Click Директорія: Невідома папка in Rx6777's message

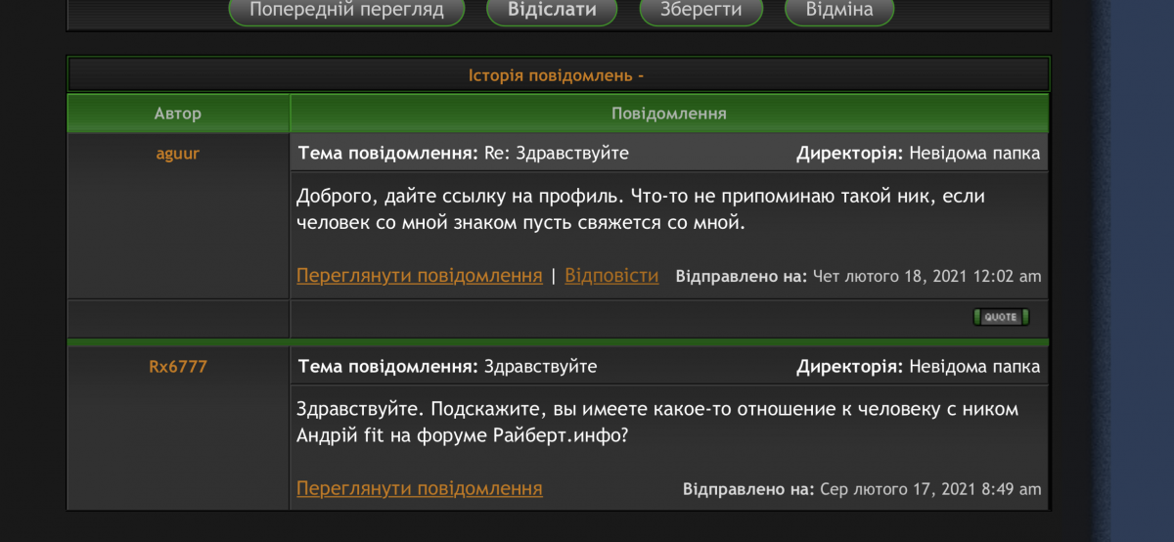click(x=919, y=367)
